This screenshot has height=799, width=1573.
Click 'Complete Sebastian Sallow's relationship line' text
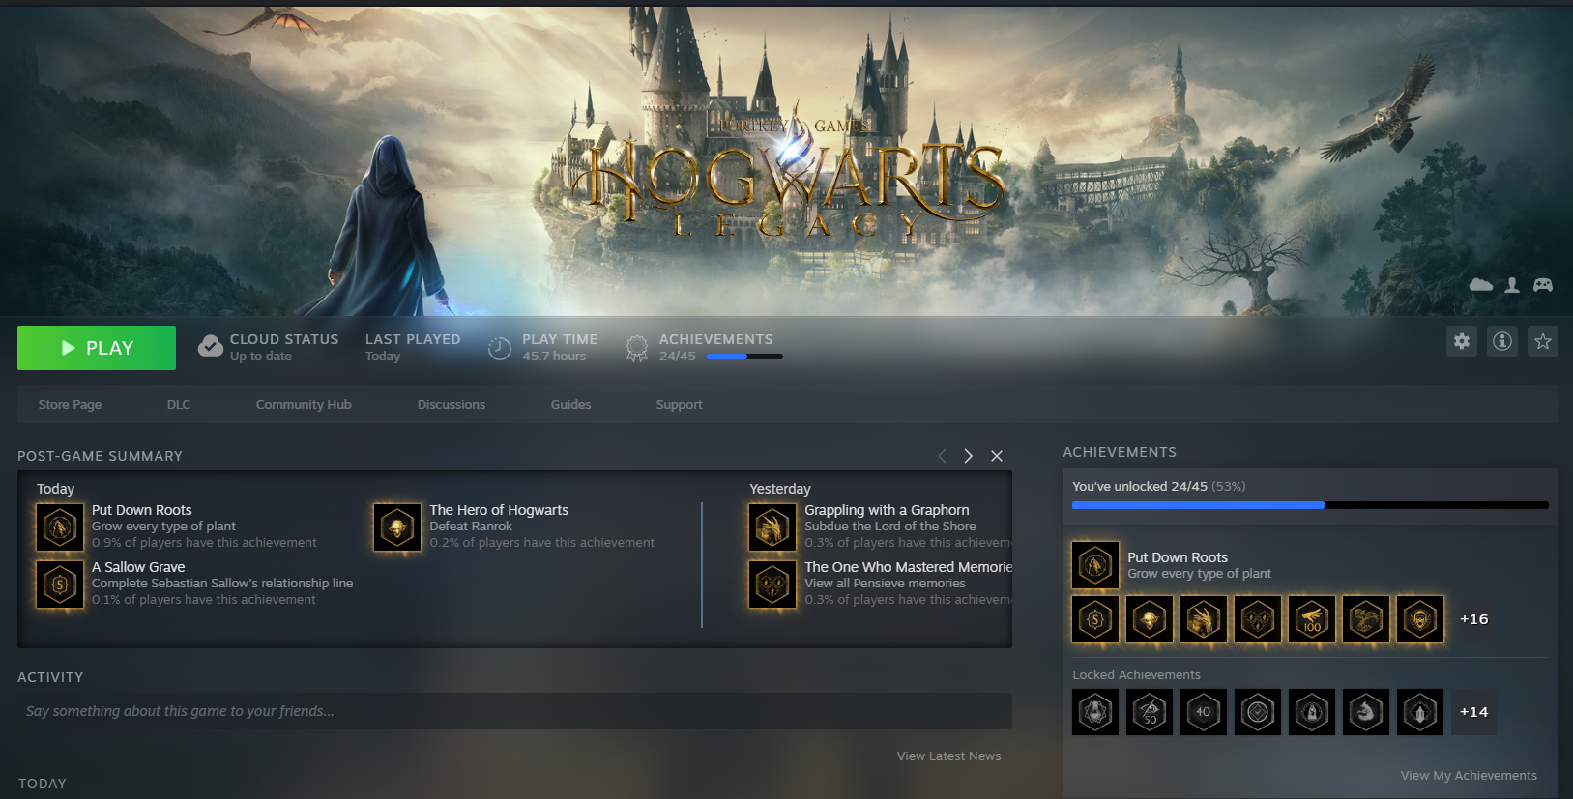tap(222, 584)
